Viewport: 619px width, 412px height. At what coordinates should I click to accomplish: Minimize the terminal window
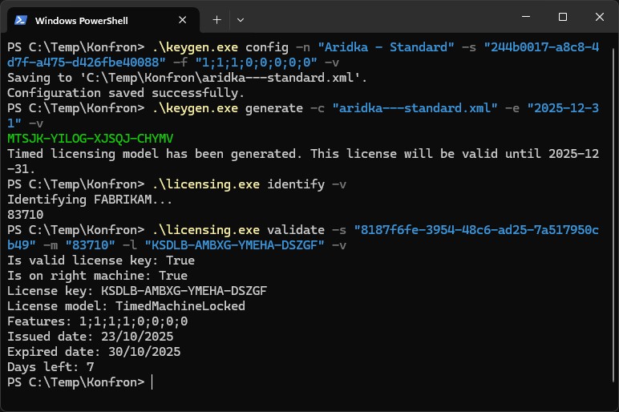524,17
